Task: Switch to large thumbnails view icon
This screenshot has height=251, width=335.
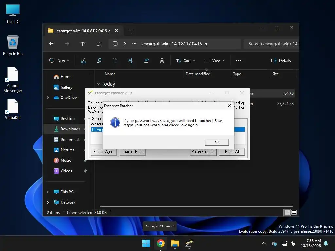Action: 294,212
